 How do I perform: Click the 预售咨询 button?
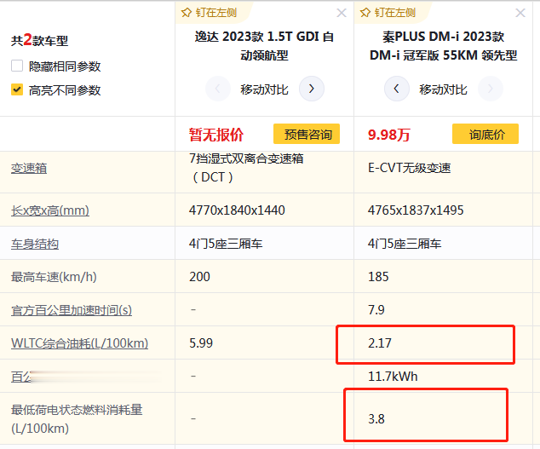(x=307, y=134)
